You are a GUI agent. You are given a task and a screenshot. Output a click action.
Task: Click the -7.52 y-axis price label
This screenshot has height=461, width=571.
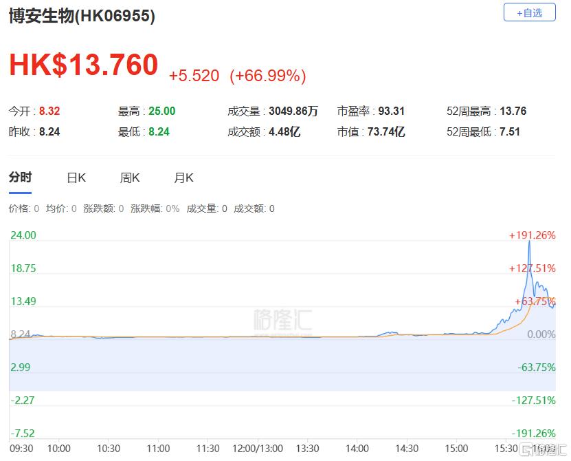tap(23, 433)
